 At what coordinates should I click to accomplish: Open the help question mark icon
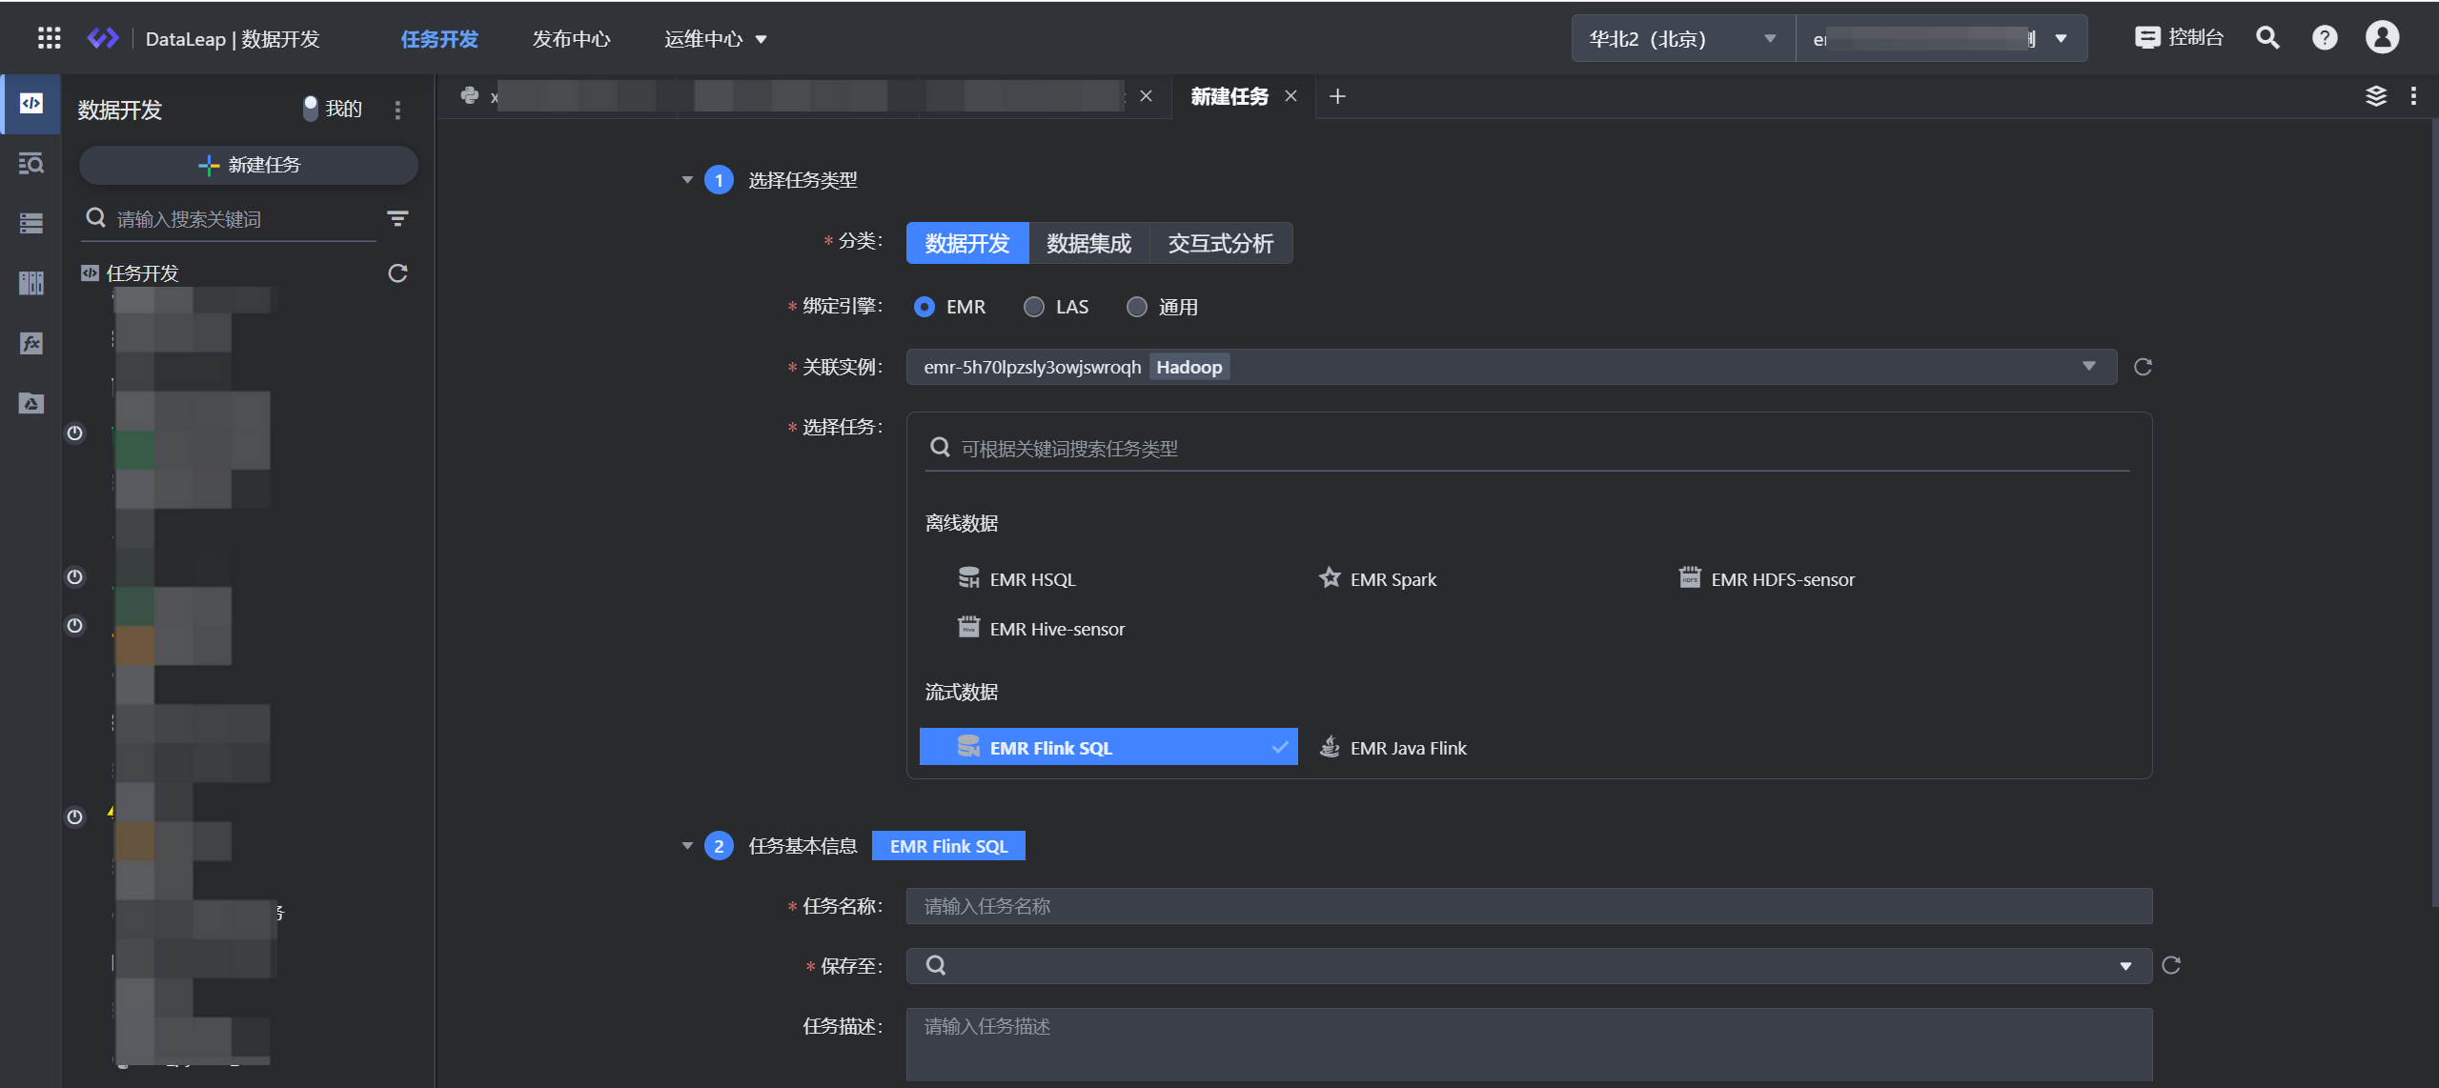[2325, 38]
